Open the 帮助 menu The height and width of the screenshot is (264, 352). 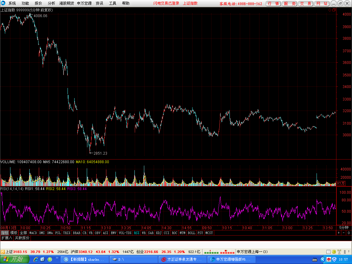126,3
